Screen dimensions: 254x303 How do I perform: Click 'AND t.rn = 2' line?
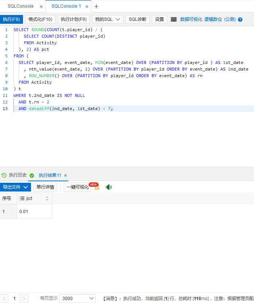click(x=34, y=102)
